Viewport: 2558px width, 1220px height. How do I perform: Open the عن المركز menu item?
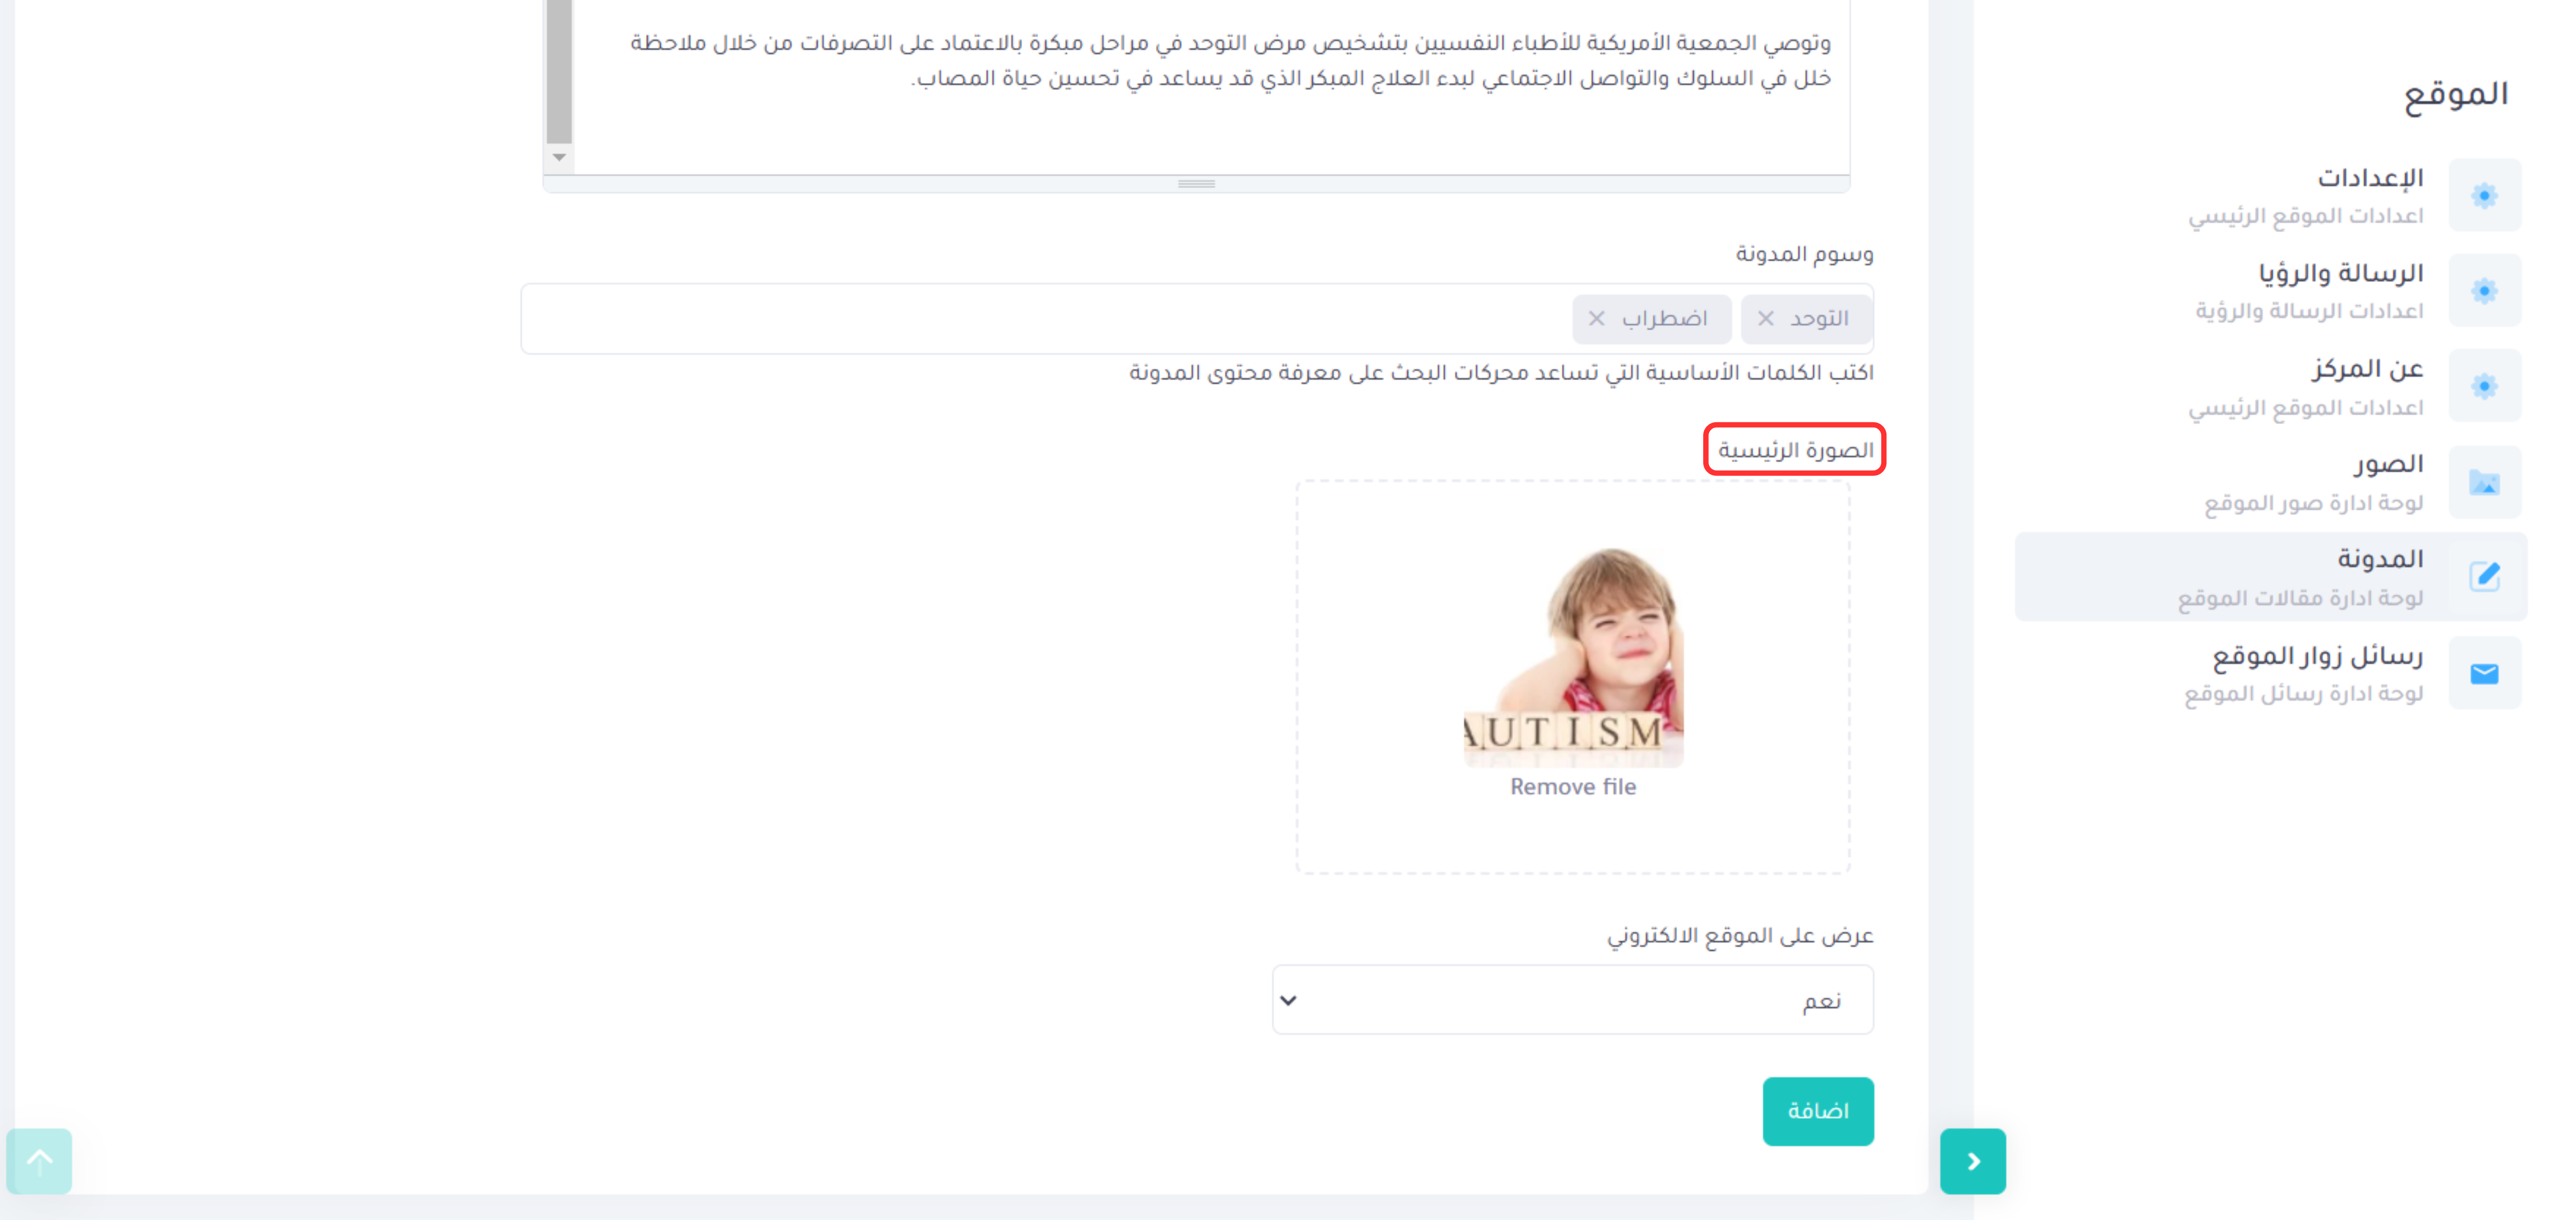click(x=2270, y=386)
